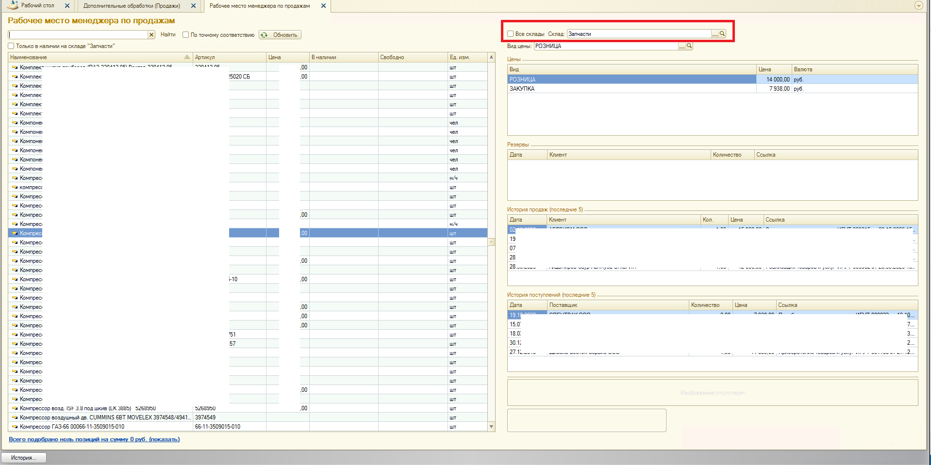This screenshot has width=931, height=465.
Task: Enable the Все склады checkbox
Action: coord(510,34)
